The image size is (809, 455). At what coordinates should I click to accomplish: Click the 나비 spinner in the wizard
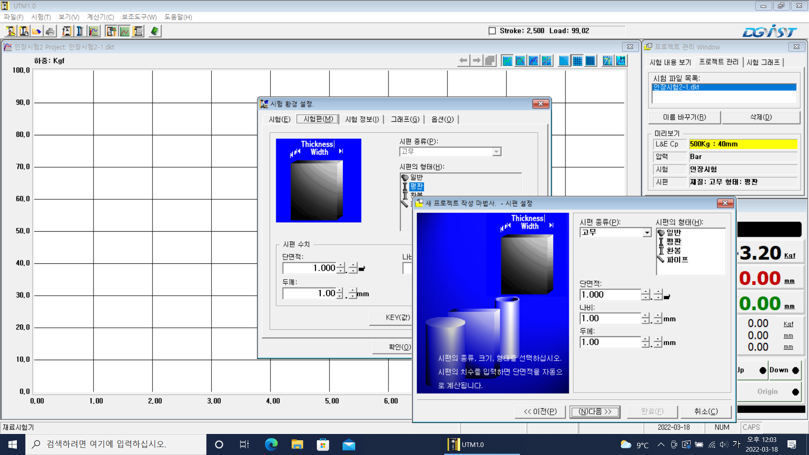(x=646, y=318)
